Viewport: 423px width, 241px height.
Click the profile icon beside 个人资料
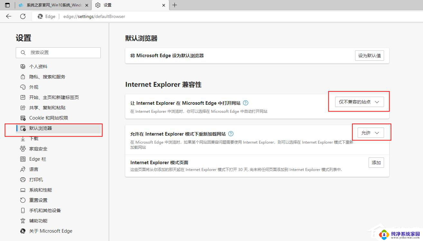(x=23, y=67)
